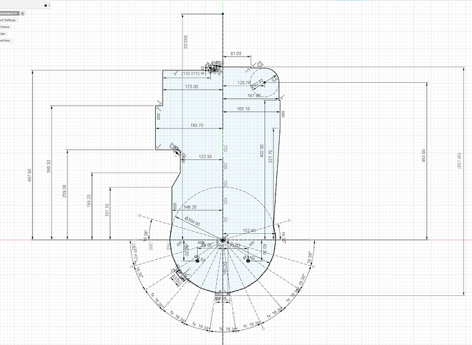Select the 151.70 vertical dimension

107,210
